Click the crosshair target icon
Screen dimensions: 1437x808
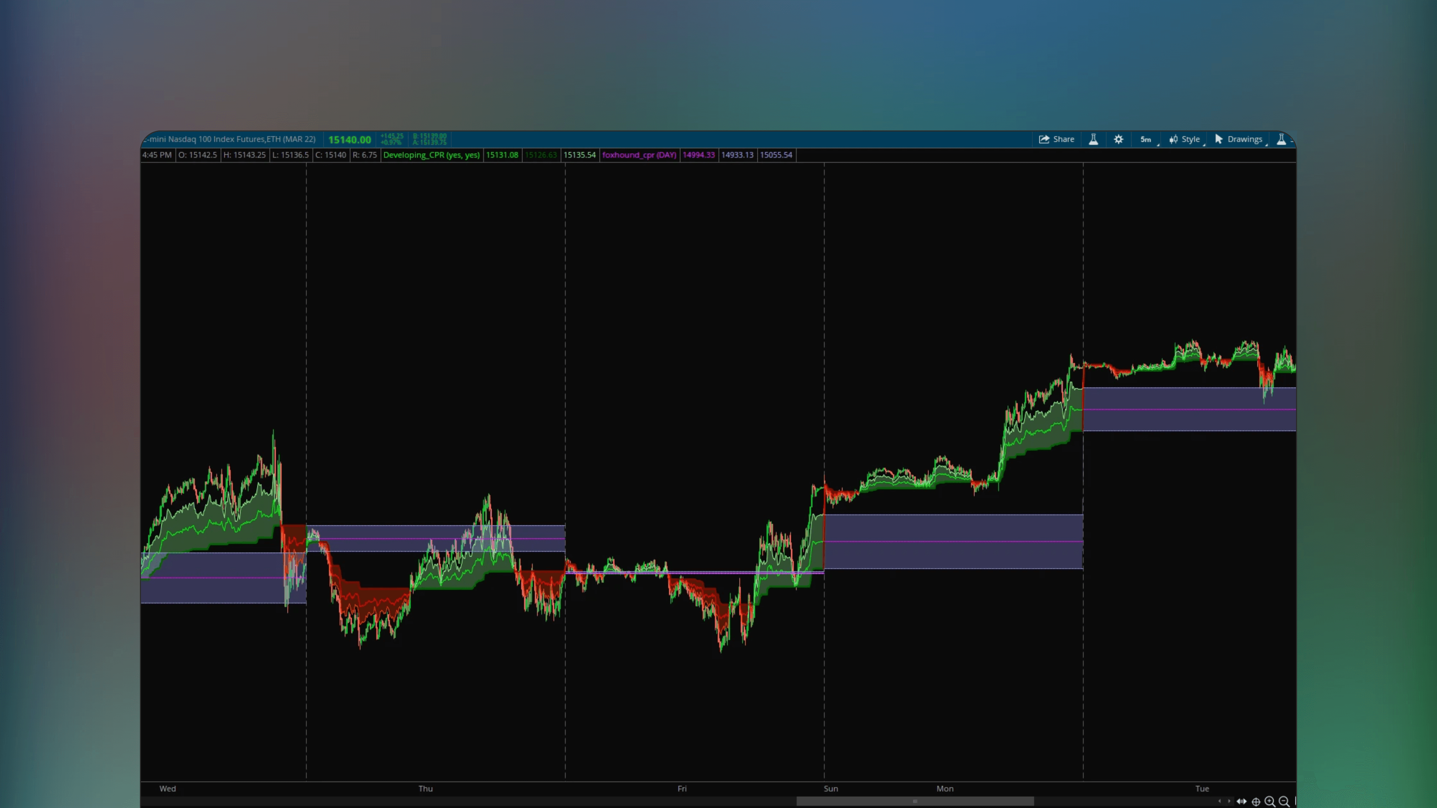1256,802
